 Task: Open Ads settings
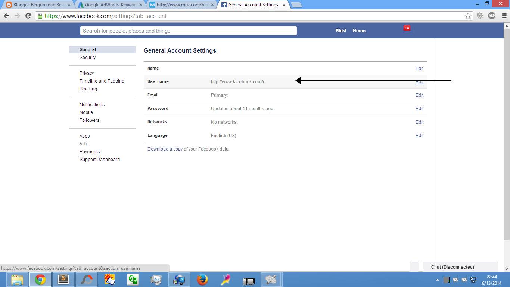click(x=83, y=144)
